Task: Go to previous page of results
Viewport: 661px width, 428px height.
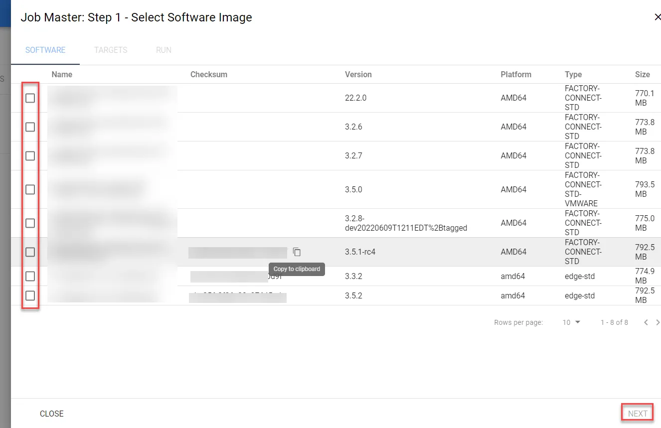Action: click(646, 322)
